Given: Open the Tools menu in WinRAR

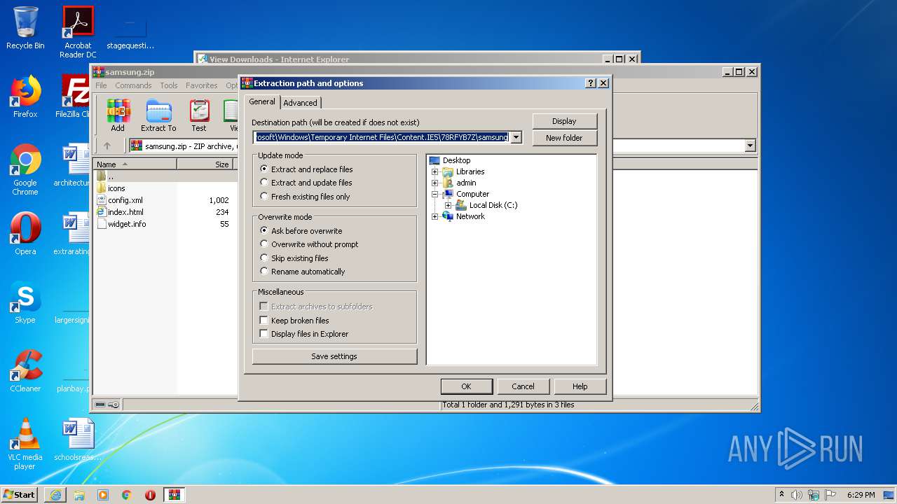Looking at the screenshot, I should [169, 85].
